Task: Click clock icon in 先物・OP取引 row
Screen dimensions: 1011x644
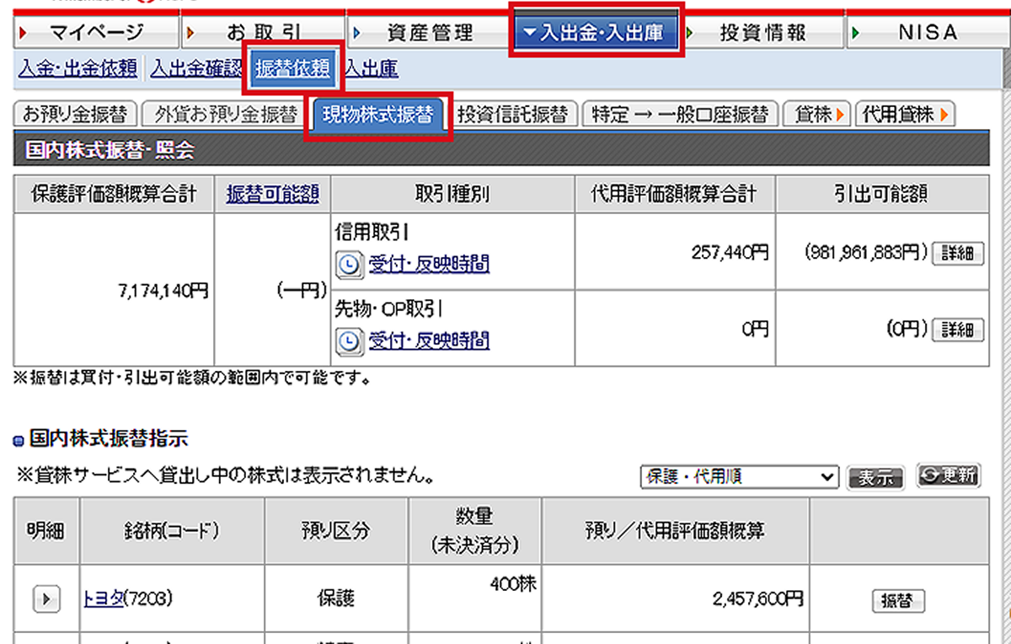Action: click(347, 341)
